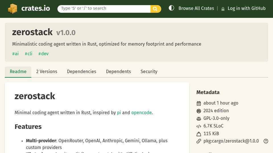
Task: Click the Rust edition icon
Action: (199, 111)
